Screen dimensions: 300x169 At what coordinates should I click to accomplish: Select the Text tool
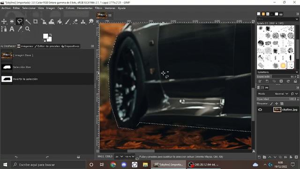click(12, 29)
